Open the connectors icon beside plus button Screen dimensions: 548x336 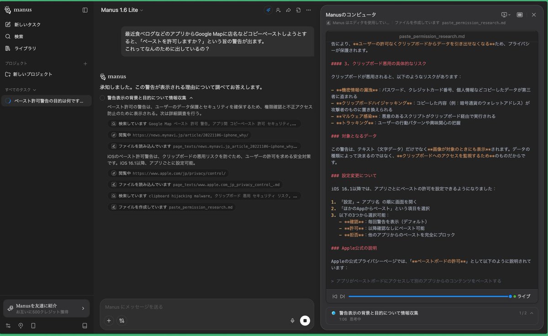click(122, 320)
